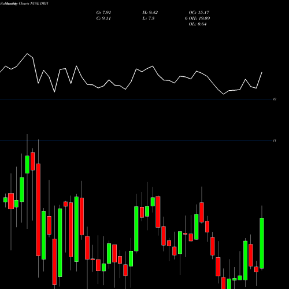289x289 pixels.
Task: Click the '6 OH: 19.09' value
Action: pos(198,18)
